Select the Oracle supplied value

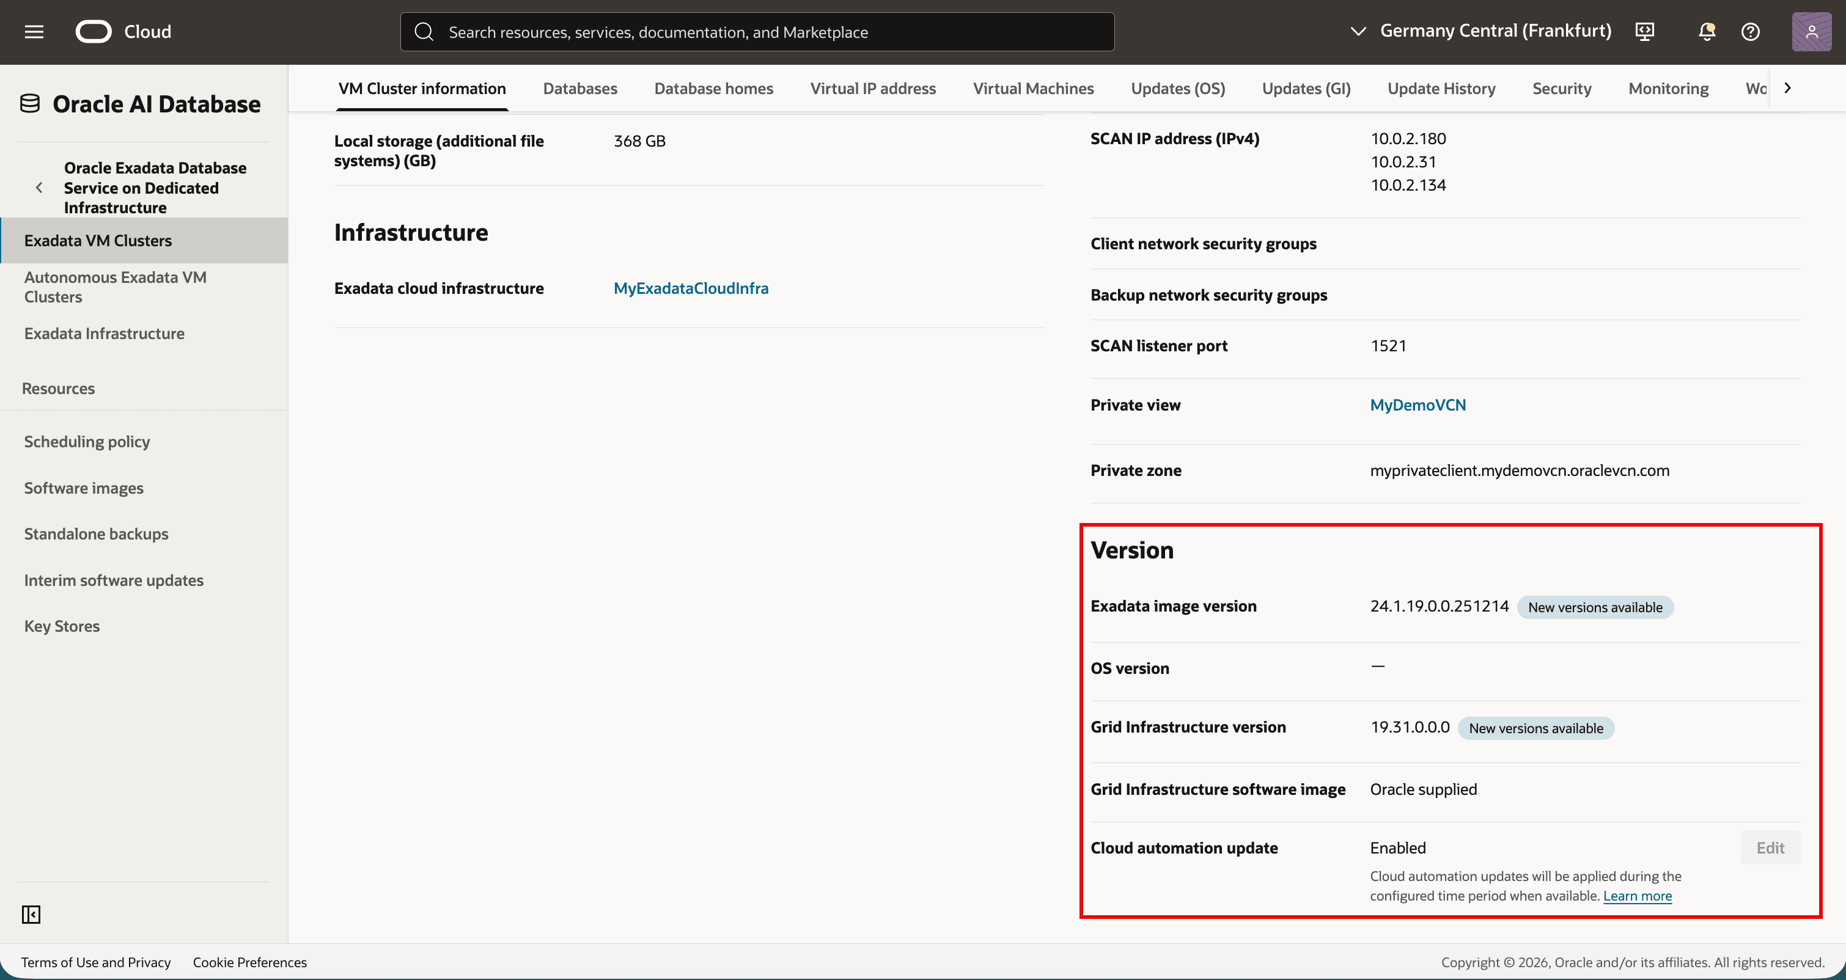[1423, 789]
